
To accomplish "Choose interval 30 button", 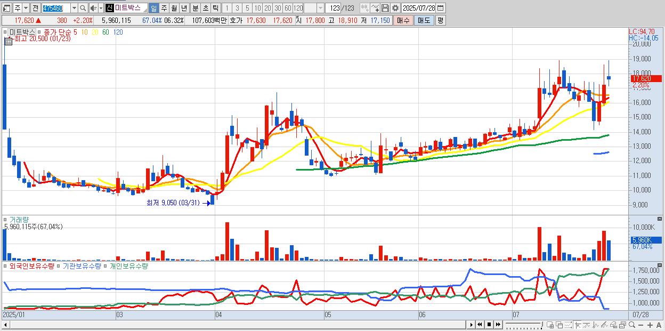I will click(278, 8).
